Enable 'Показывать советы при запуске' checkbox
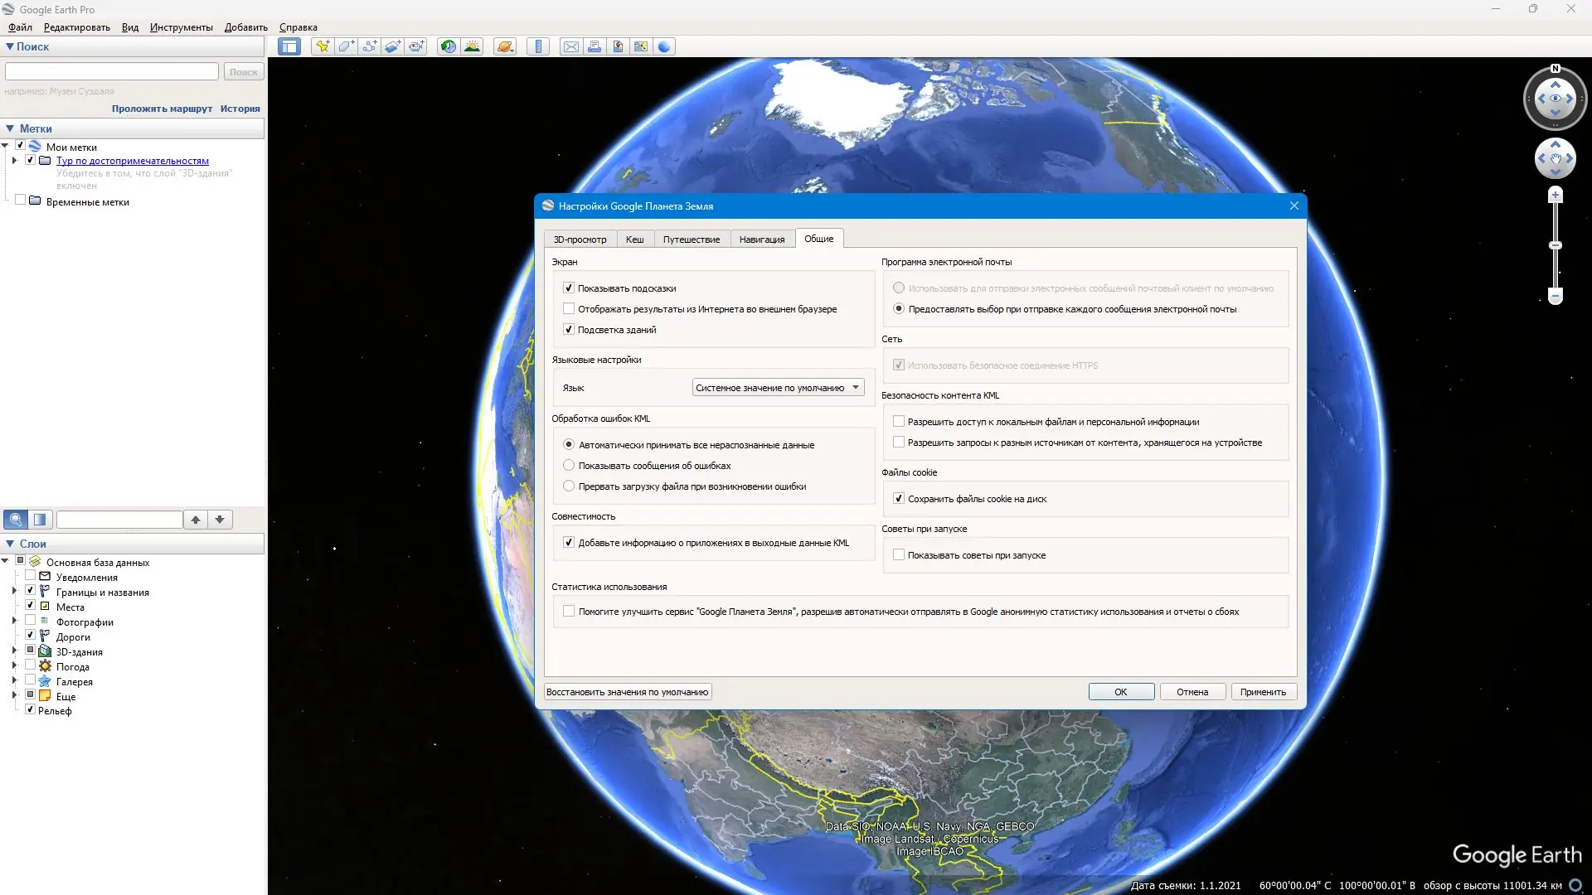Image resolution: width=1592 pixels, height=895 pixels. [x=899, y=555]
